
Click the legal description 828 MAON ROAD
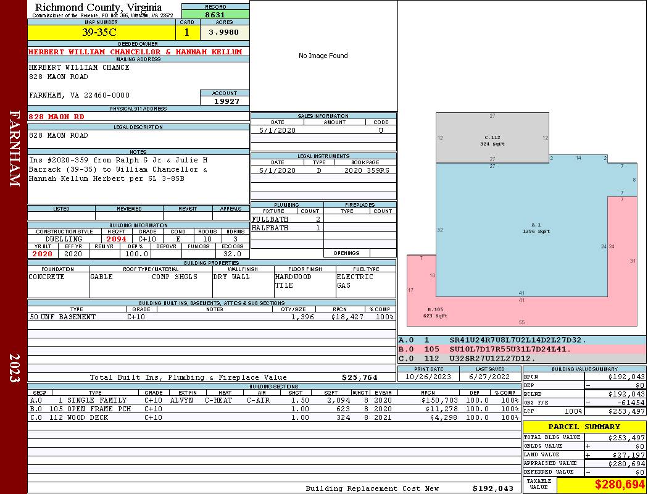(58, 135)
